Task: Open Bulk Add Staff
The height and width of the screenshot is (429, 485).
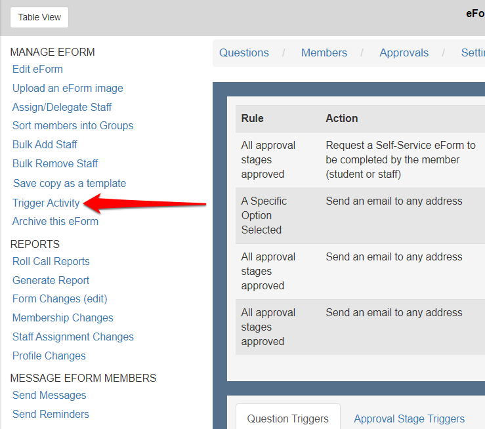Action: pyautogui.click(x=45, y=144)
